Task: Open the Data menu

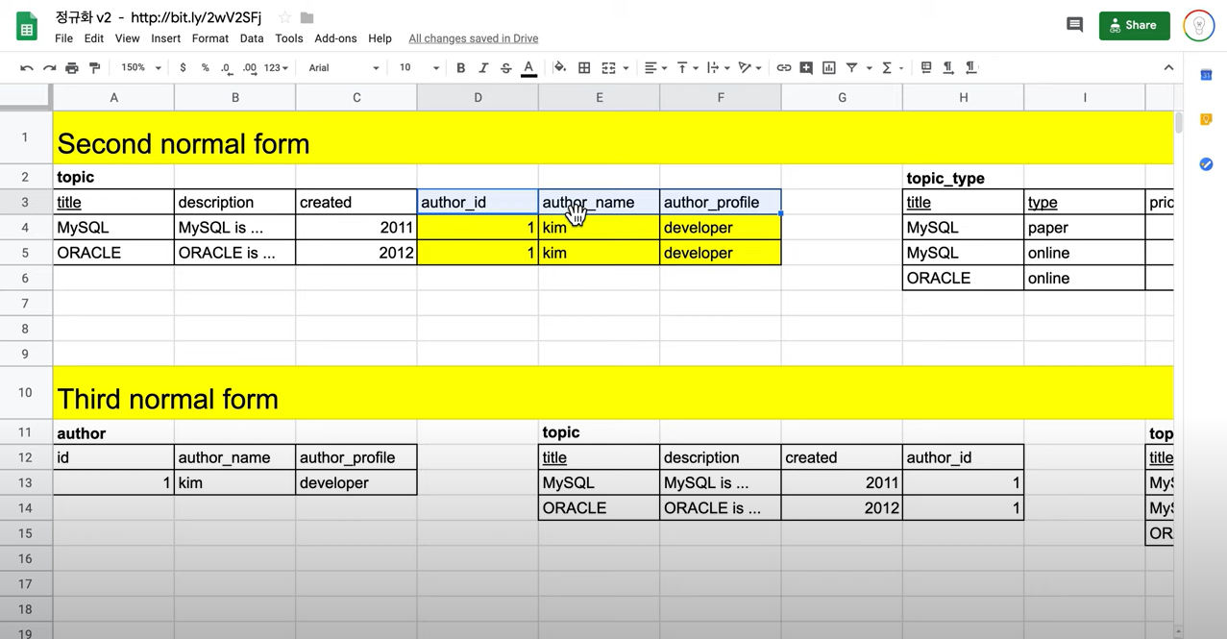Action: click(252, 38)
